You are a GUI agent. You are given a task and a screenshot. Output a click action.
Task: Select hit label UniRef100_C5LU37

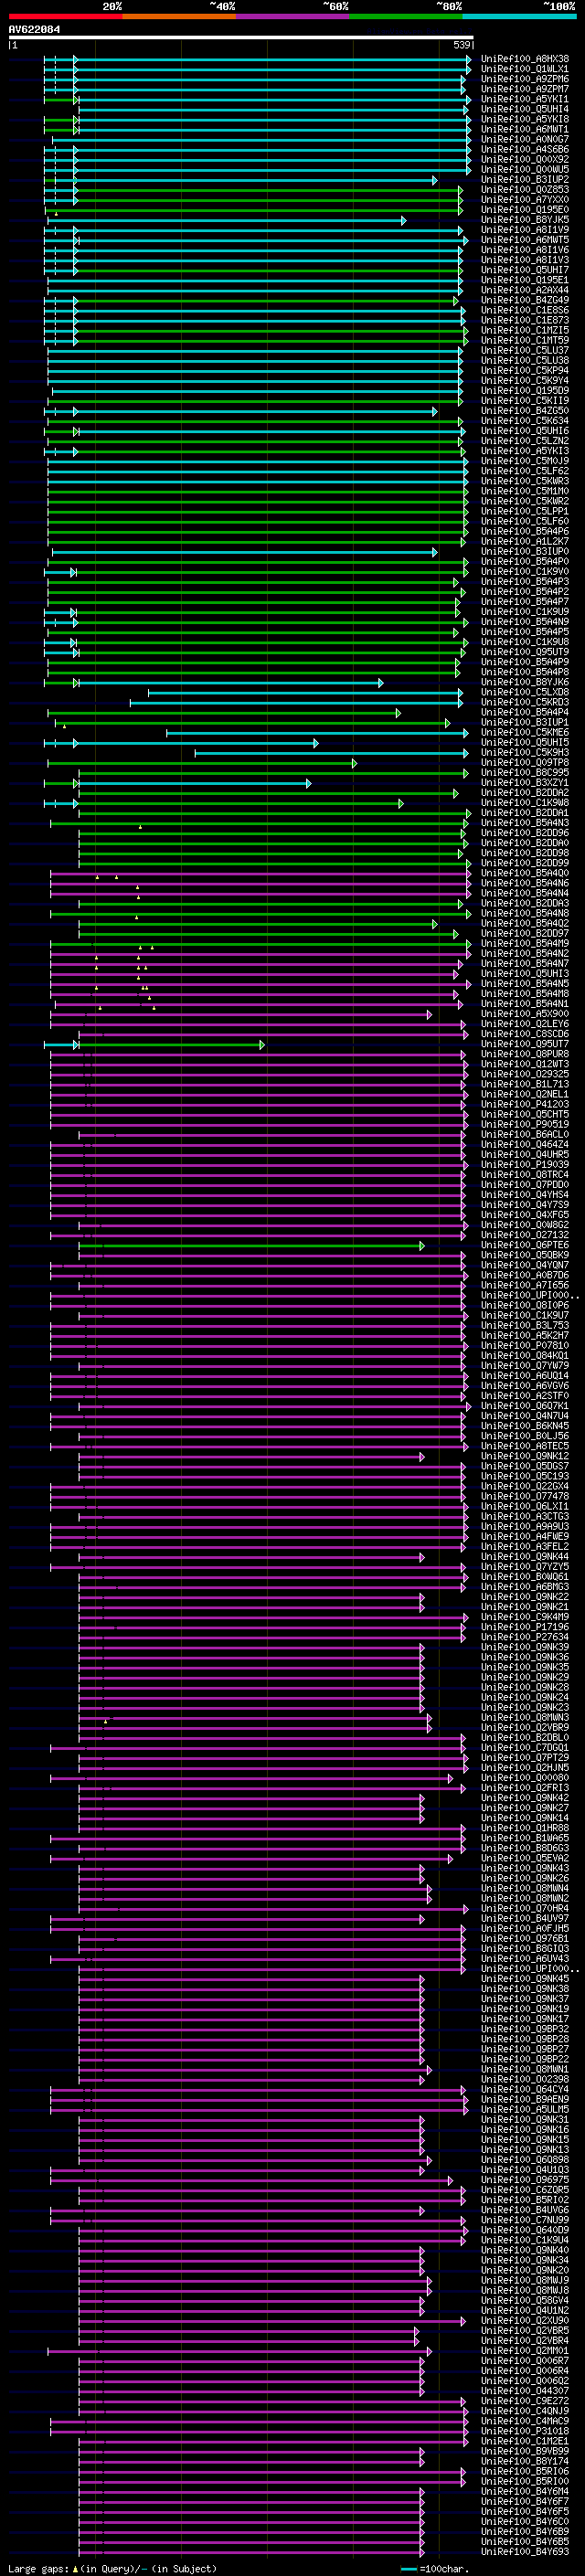pos(525,351)
